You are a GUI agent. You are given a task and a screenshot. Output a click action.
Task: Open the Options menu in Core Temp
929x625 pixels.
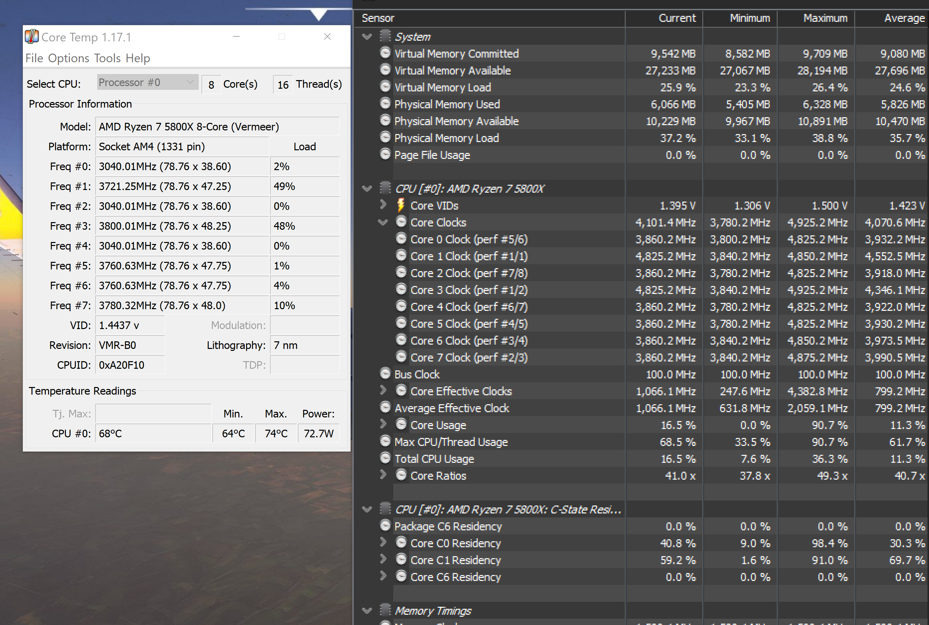point(69,58)
